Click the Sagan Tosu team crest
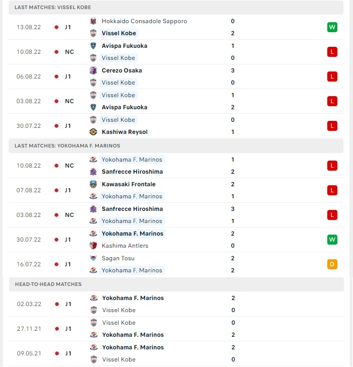The height and width of the screenshot is (367, 353). tap(93, 258)
